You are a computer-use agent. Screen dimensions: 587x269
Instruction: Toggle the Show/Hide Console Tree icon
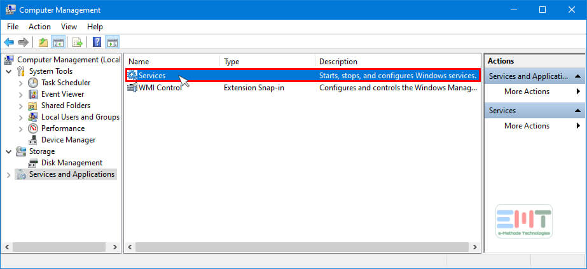tap(58, 42)
